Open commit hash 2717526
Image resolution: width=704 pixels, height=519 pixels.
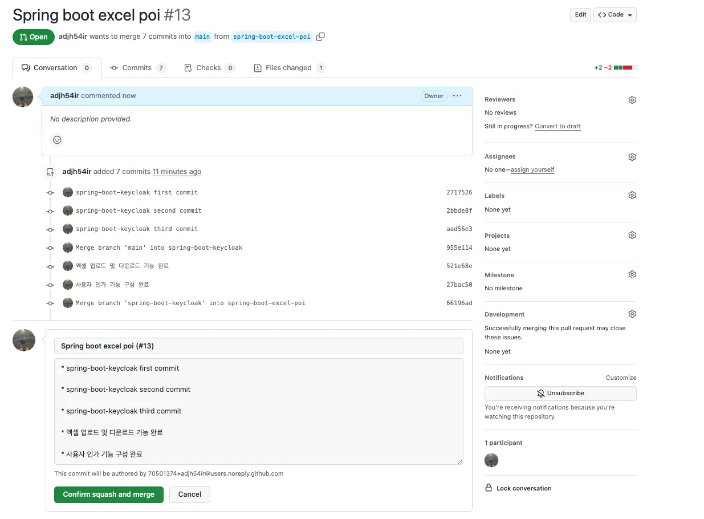[x=459, y=193]
